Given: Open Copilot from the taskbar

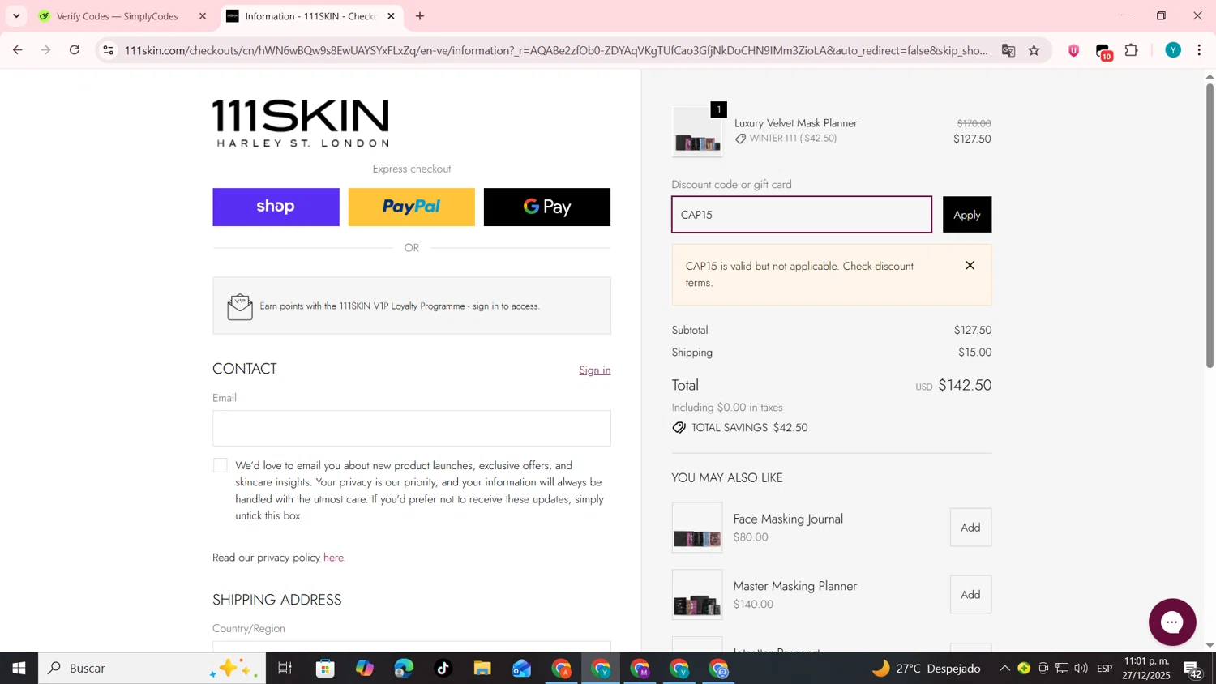Looking at the screenshot, I should pos(364,669).
